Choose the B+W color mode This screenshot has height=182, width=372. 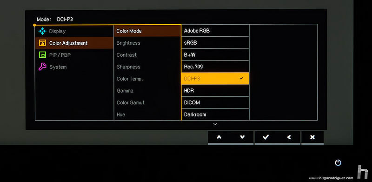215,54
